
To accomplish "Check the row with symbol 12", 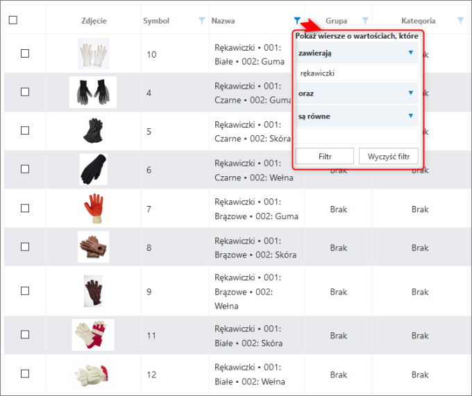I will pos(25,374).
